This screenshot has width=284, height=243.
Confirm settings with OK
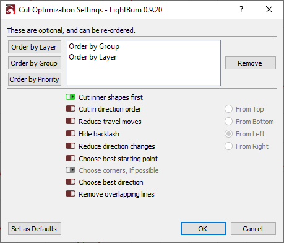pyautogui.click(x=203, y=229)
